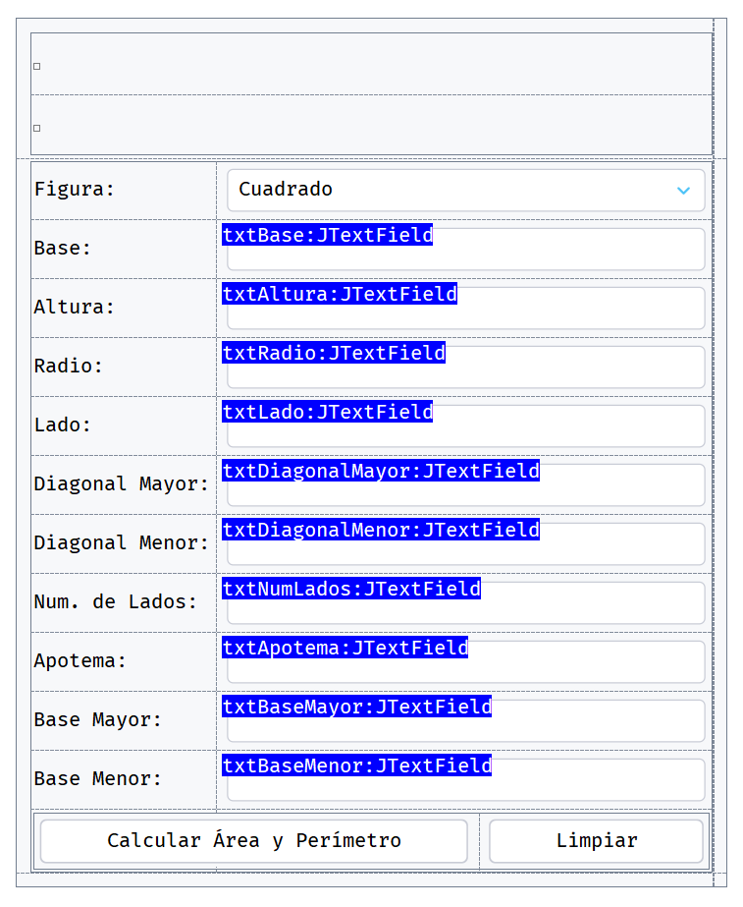This screenshot has height=907, width=743.
Task: Select the small square in top header row
Action: coord(37,67)
